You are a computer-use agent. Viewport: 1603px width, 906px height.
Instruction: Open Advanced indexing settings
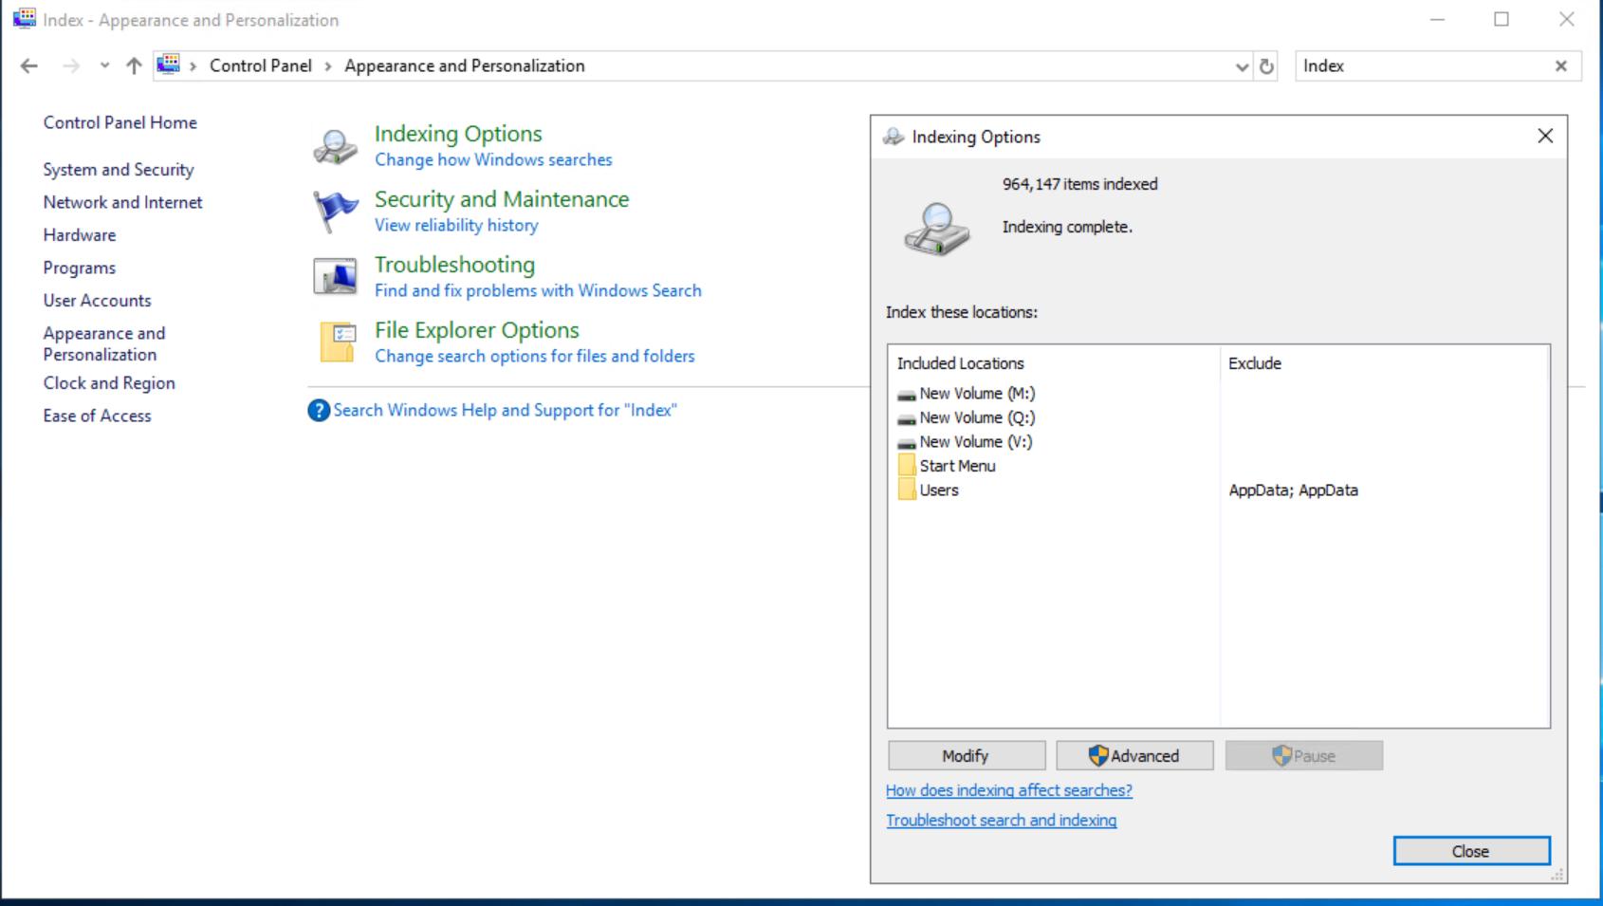click(1134, 756)
